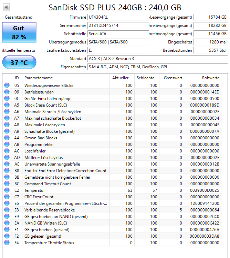The width and height of the screenshot is (230, 258).
Task: Click the 18282 GB total writes value
Action: point(211,26)
